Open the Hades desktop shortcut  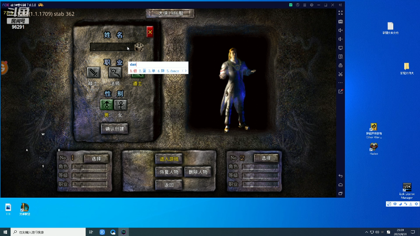click(374, 149)
